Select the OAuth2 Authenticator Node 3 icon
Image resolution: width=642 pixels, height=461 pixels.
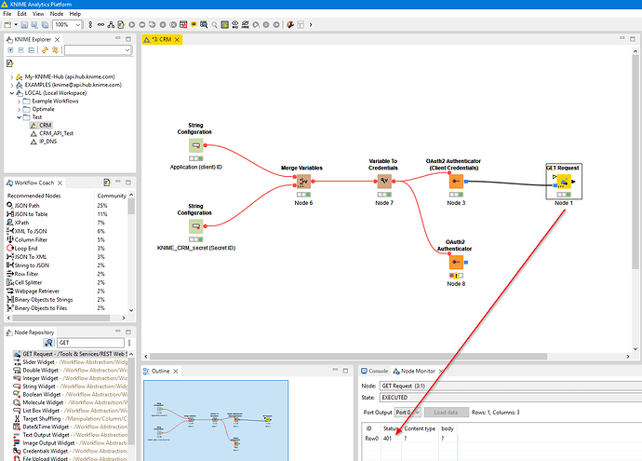click(456, 181)
